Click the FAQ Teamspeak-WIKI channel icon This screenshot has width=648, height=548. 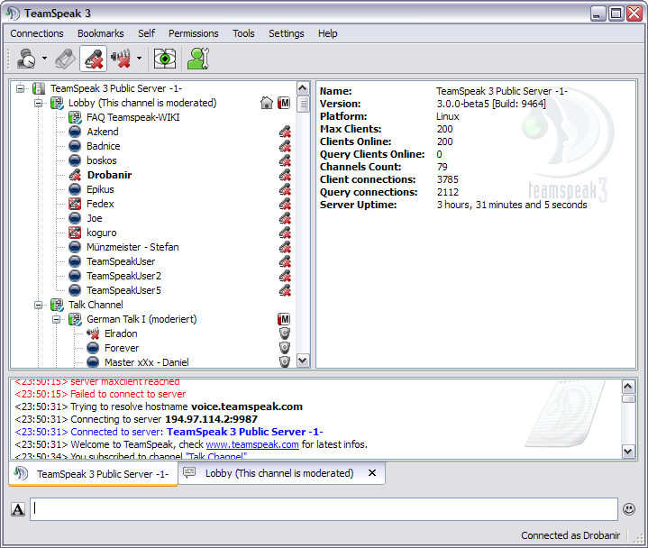click(x=75, y=117)
